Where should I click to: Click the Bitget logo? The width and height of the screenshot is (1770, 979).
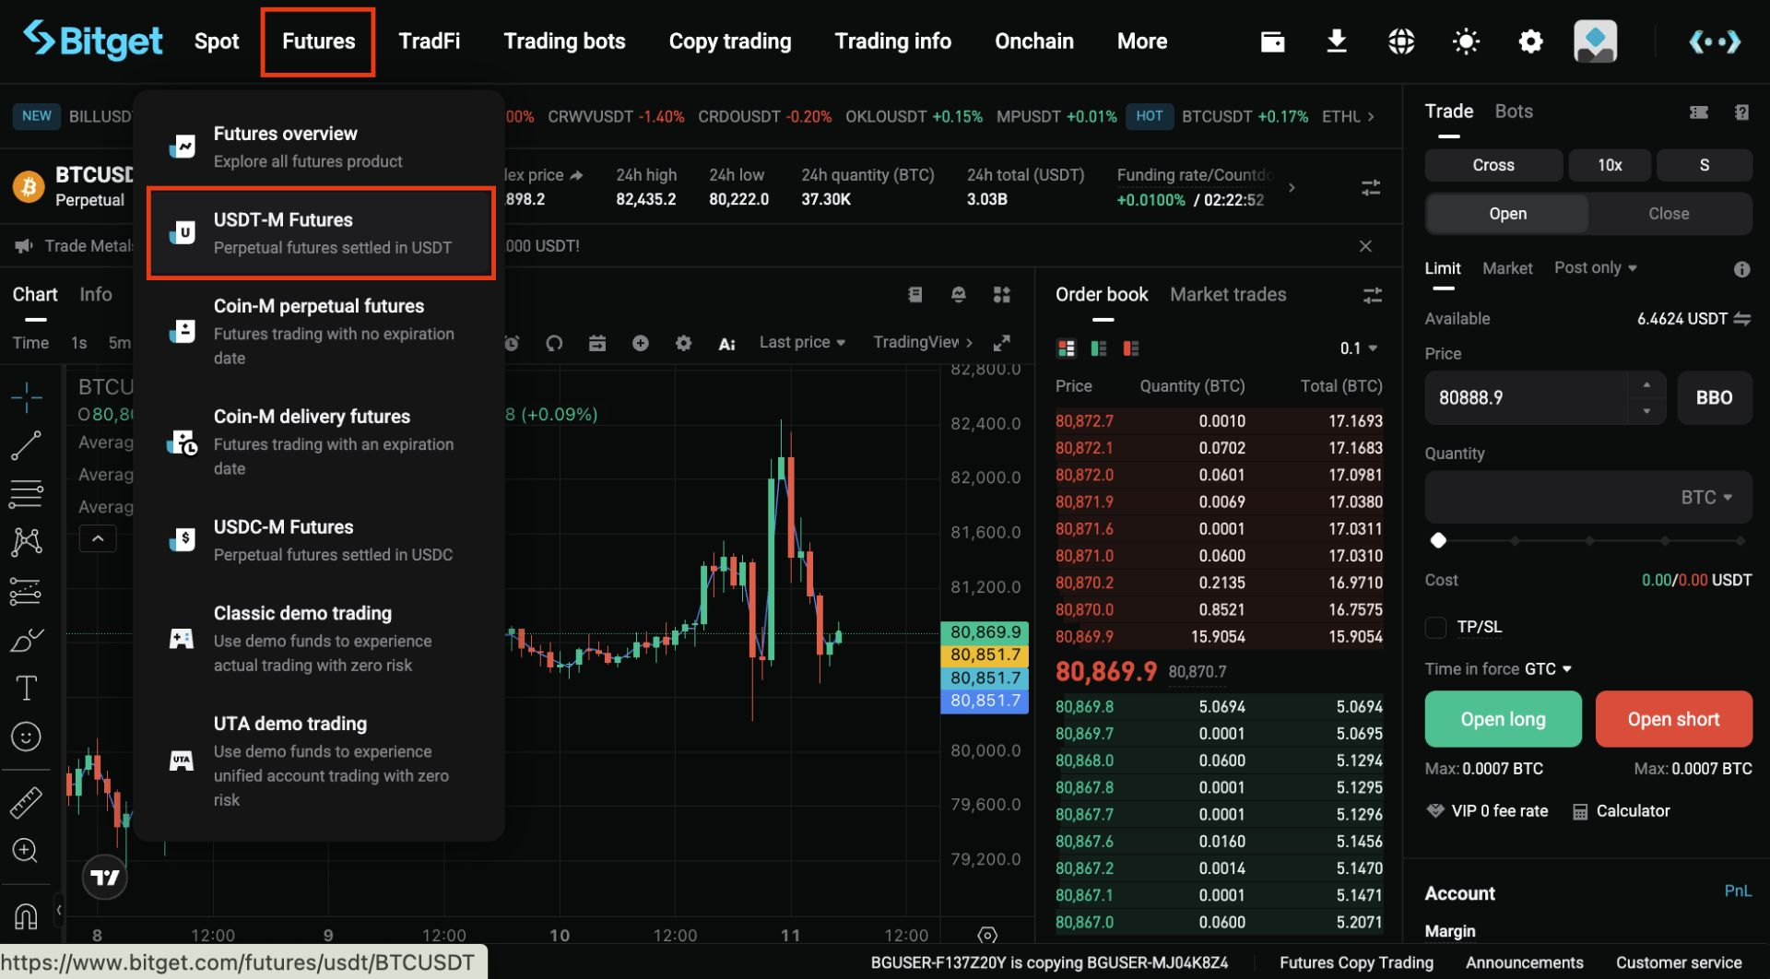(x=92, y=41)
